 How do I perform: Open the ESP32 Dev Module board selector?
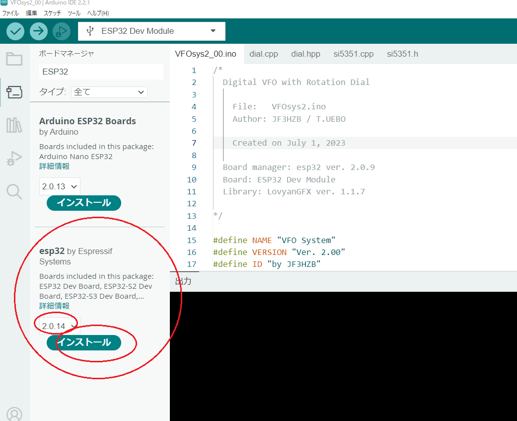click(151, 31)
